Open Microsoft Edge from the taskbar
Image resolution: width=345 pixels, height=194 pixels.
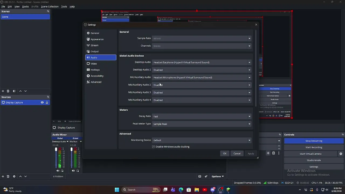pyautogui.click(x=181, y=190)
